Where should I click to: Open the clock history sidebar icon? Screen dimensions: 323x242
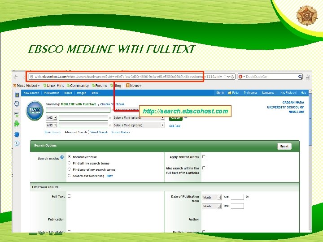(x=17, y=104)
